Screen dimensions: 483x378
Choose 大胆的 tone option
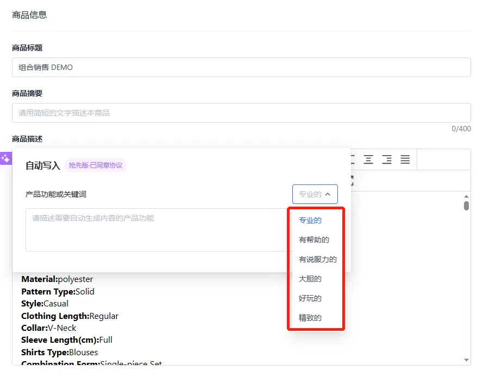(310, 279)
